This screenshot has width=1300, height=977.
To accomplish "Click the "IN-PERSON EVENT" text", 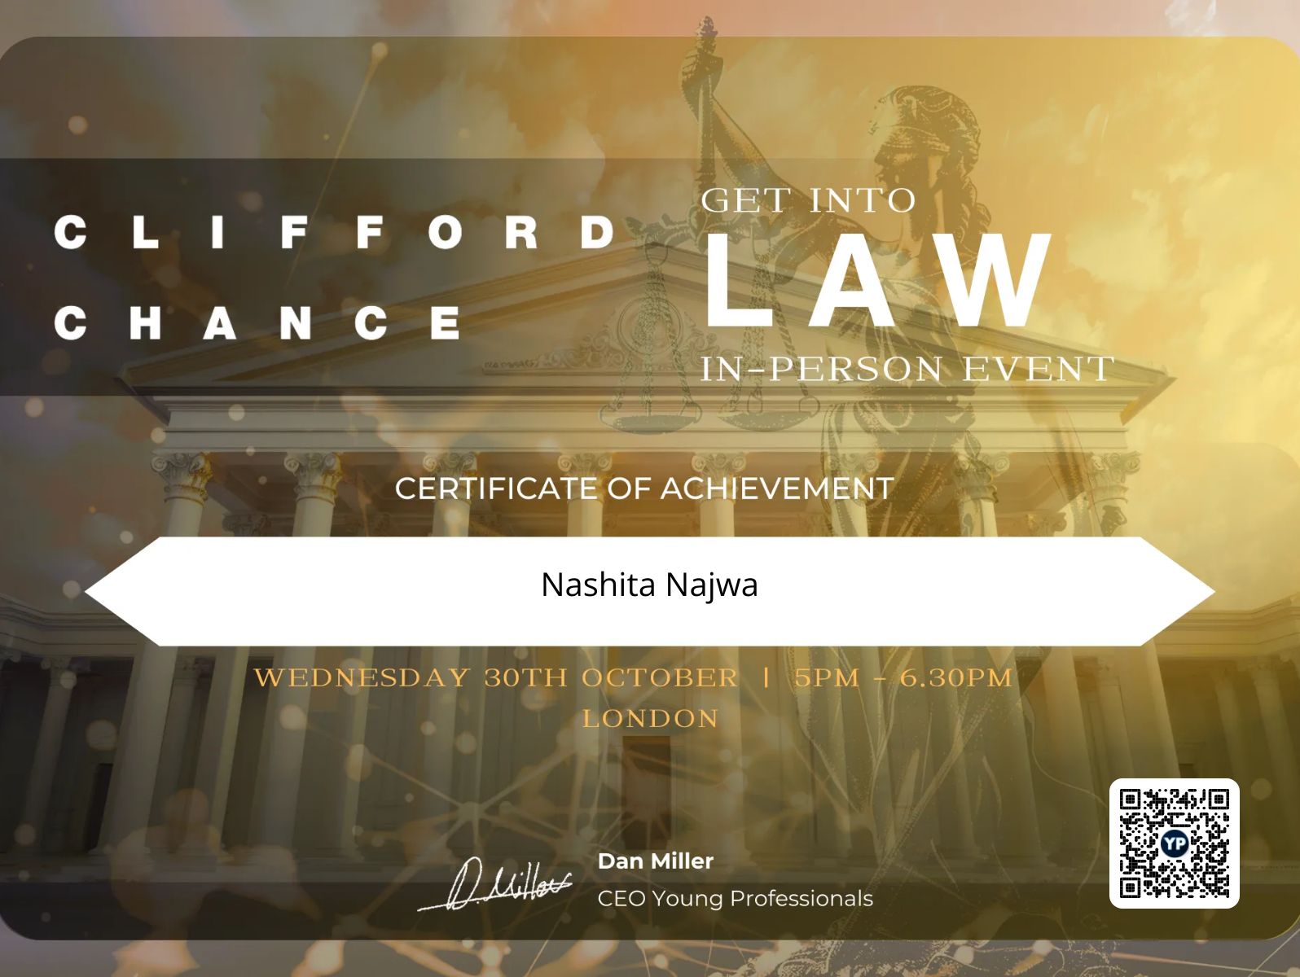I will (x=907, y=369).
